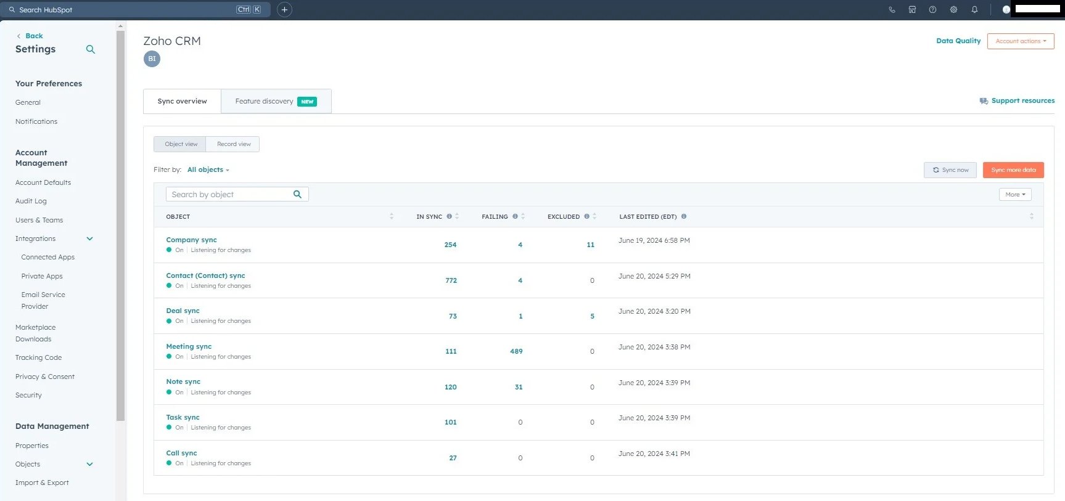This screenshot has width=1065, height=501.
Task: Sort by Object column arrows
Action: [392, 216]
